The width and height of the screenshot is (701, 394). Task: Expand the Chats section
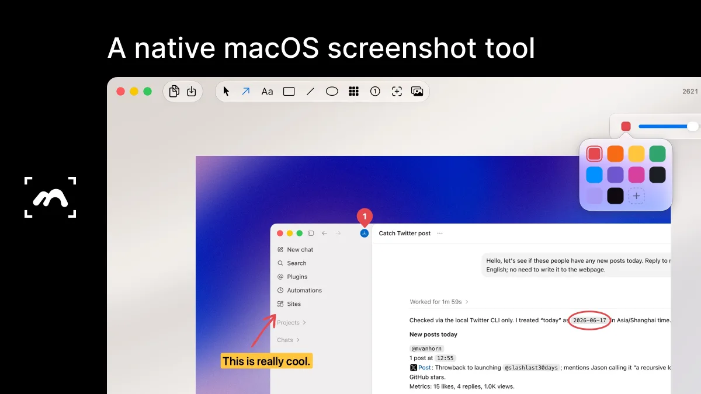(x=288, y=340)
